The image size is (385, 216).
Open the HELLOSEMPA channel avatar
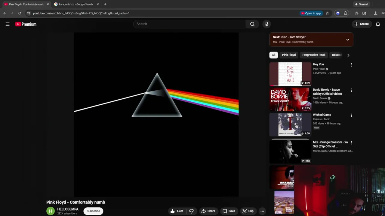[51, 211]
